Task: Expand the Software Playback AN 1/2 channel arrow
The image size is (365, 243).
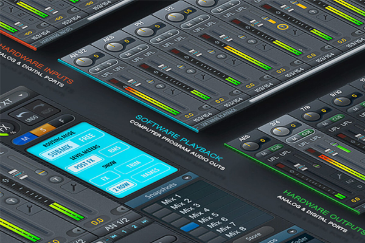Action: click(206, 107)
